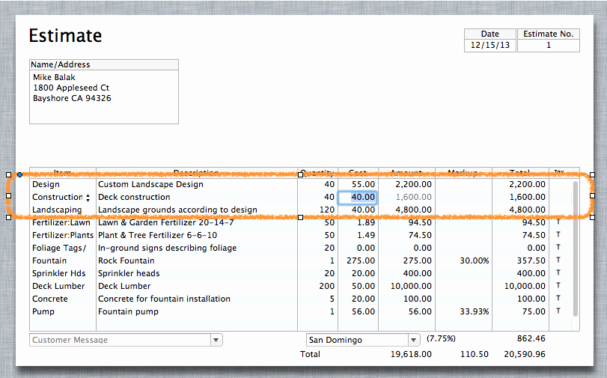Open the Customer Message dropdown arrow

point(216,340)
